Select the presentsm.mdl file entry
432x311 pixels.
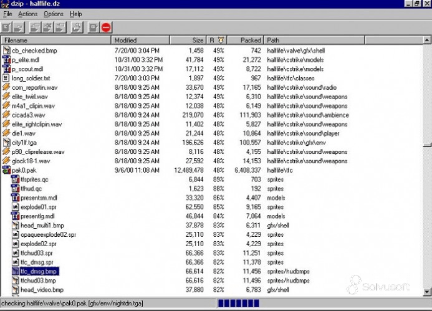pyautogui.click(x=39, y=198)
